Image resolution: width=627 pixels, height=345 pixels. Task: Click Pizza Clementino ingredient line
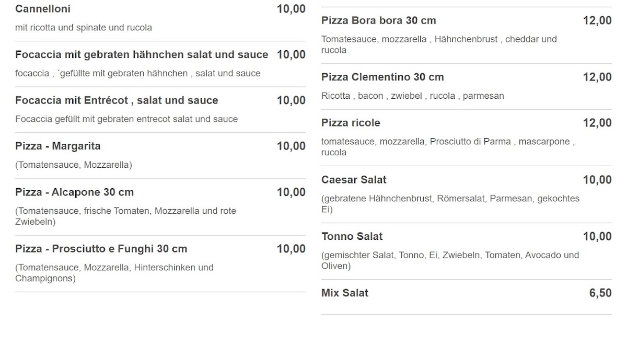click(413, 96)
